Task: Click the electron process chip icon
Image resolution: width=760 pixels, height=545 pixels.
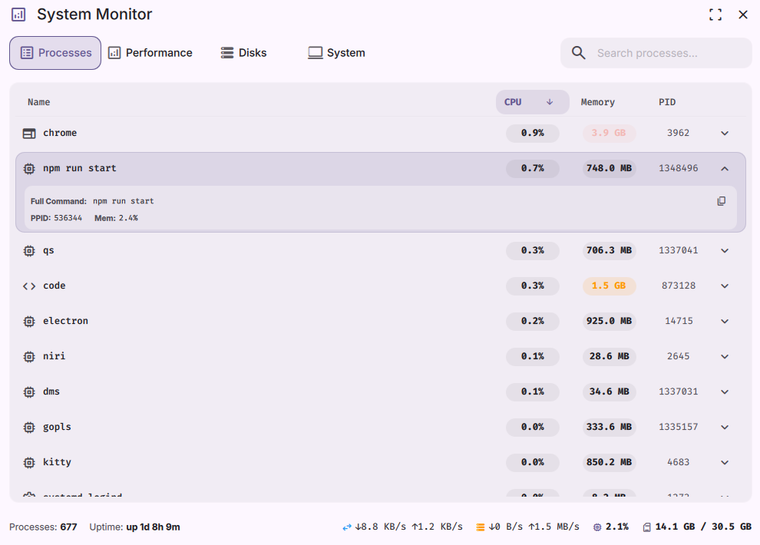Action: pos(29,322)
